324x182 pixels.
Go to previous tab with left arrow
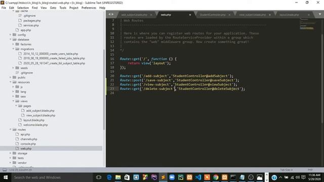pos(109,14)
